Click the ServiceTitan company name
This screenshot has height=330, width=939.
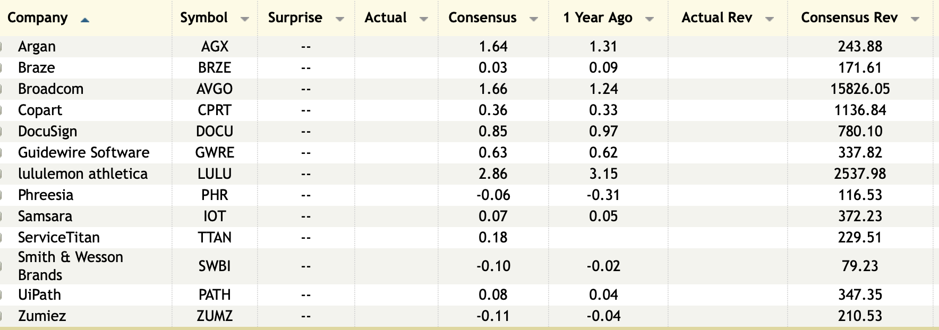(x=58, y=237)
